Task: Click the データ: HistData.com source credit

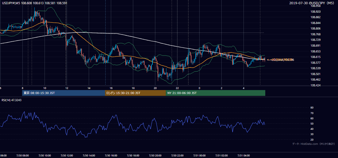Action: point(314,144)
